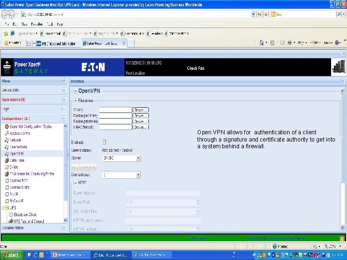Click the Eaton logo in the header
347x260 pixels.
tap(93, 67)
